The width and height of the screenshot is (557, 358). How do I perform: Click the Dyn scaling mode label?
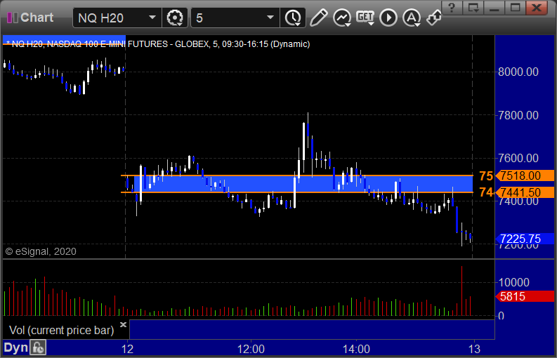click(15, 347)
